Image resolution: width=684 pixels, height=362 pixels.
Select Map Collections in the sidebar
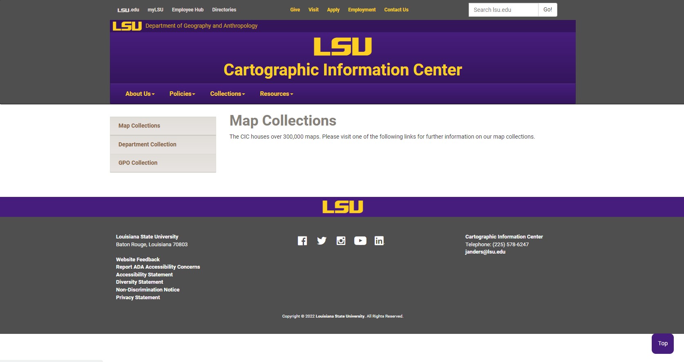tap(163, 126)
